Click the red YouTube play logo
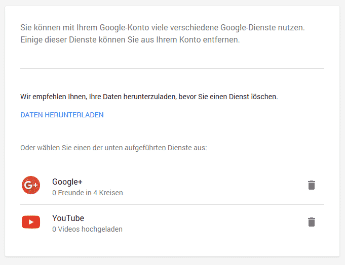The image size is (345, 265). coord(31,222)
